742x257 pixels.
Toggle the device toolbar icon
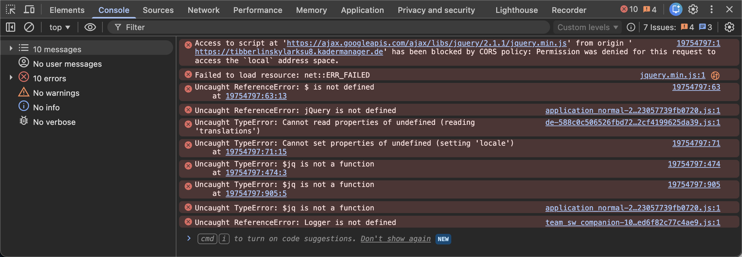tap(29, 10)
